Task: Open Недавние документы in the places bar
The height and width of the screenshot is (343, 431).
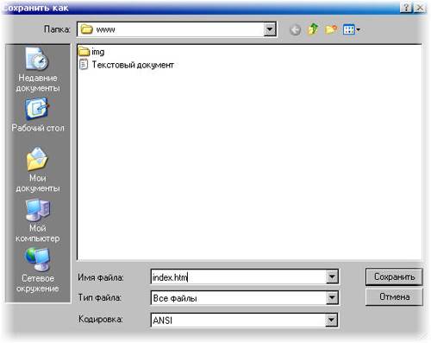Action: [x=37, y=70]
